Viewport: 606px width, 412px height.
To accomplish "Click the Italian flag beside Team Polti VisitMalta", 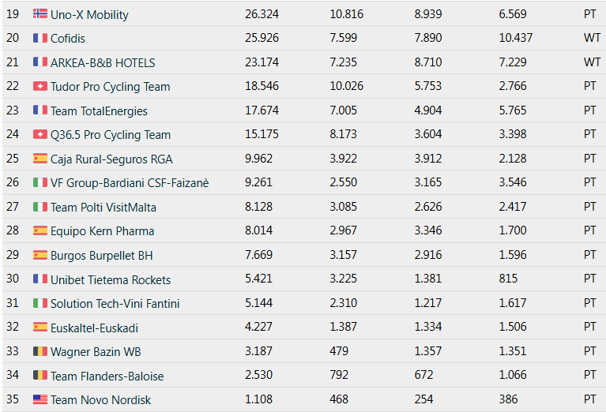I will coord(40,207).
